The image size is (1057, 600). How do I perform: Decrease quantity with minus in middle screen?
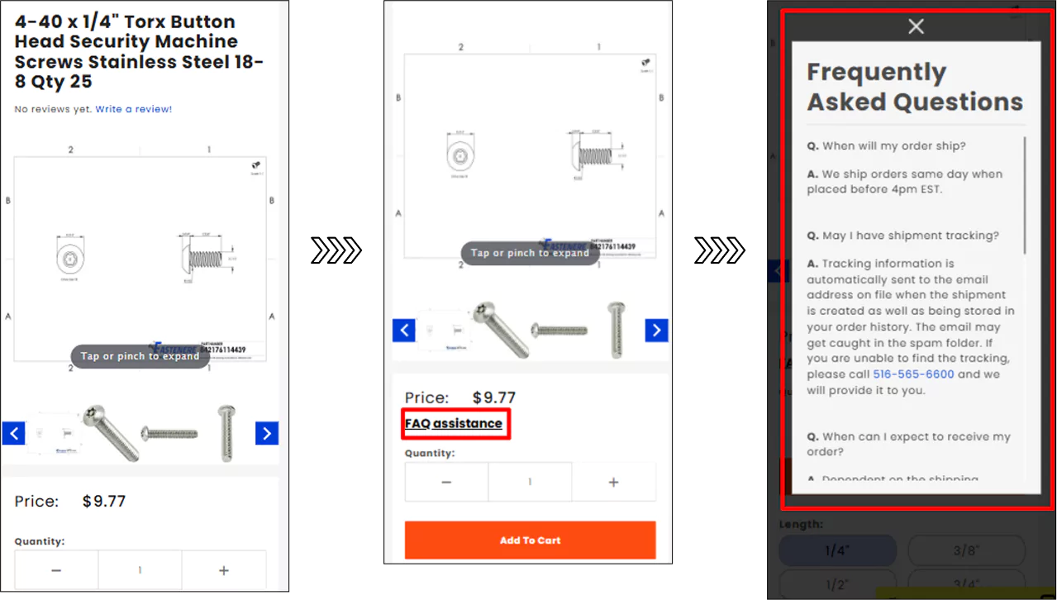446,482
